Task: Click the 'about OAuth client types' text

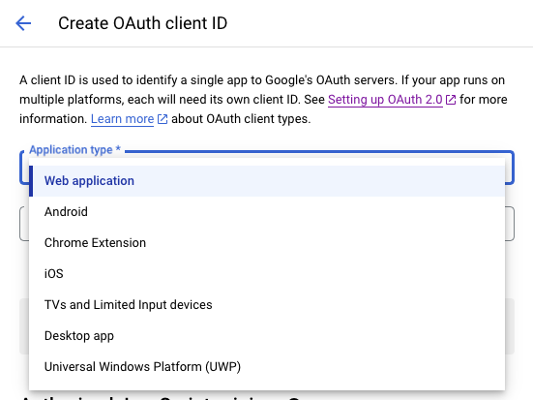Action: tap(241, 119)
